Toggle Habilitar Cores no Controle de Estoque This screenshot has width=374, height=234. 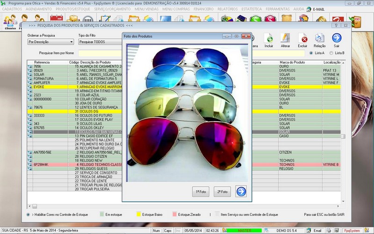(29, 214)
